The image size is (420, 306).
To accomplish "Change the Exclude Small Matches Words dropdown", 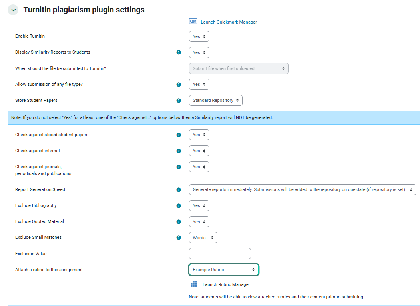I will tap(203, 238).
